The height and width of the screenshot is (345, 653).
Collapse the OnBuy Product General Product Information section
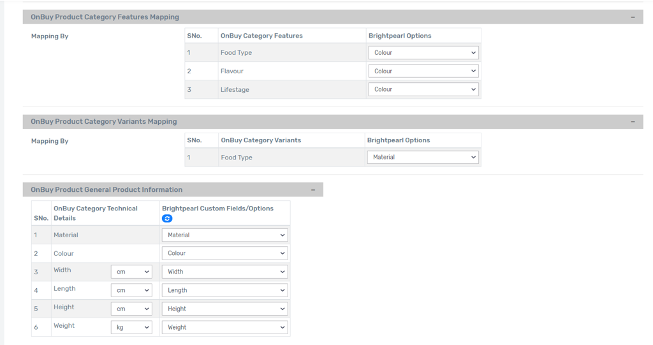312,190
